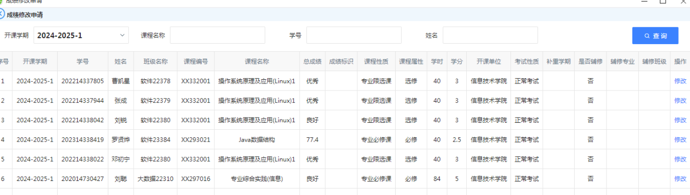Select the 课程属性 column header
This screenshot has height=195, width=690.
point(411,61)
